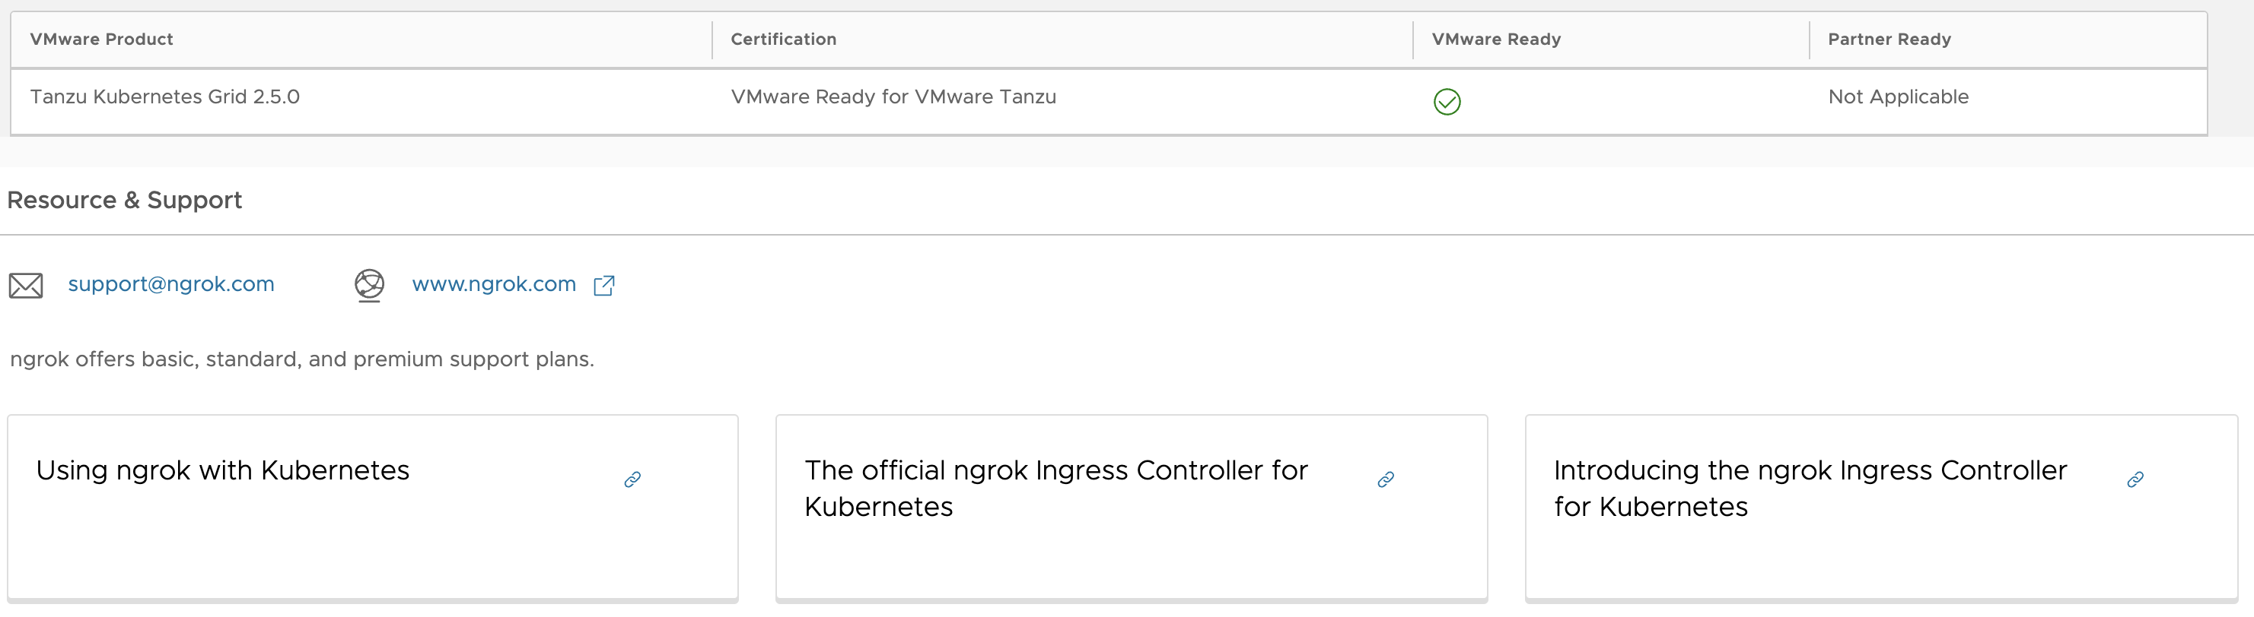Viewport: 2254px width, 617px height.
Task: Click the external link icon beside www.ngrok.com
Action: [x=603, y=286]
